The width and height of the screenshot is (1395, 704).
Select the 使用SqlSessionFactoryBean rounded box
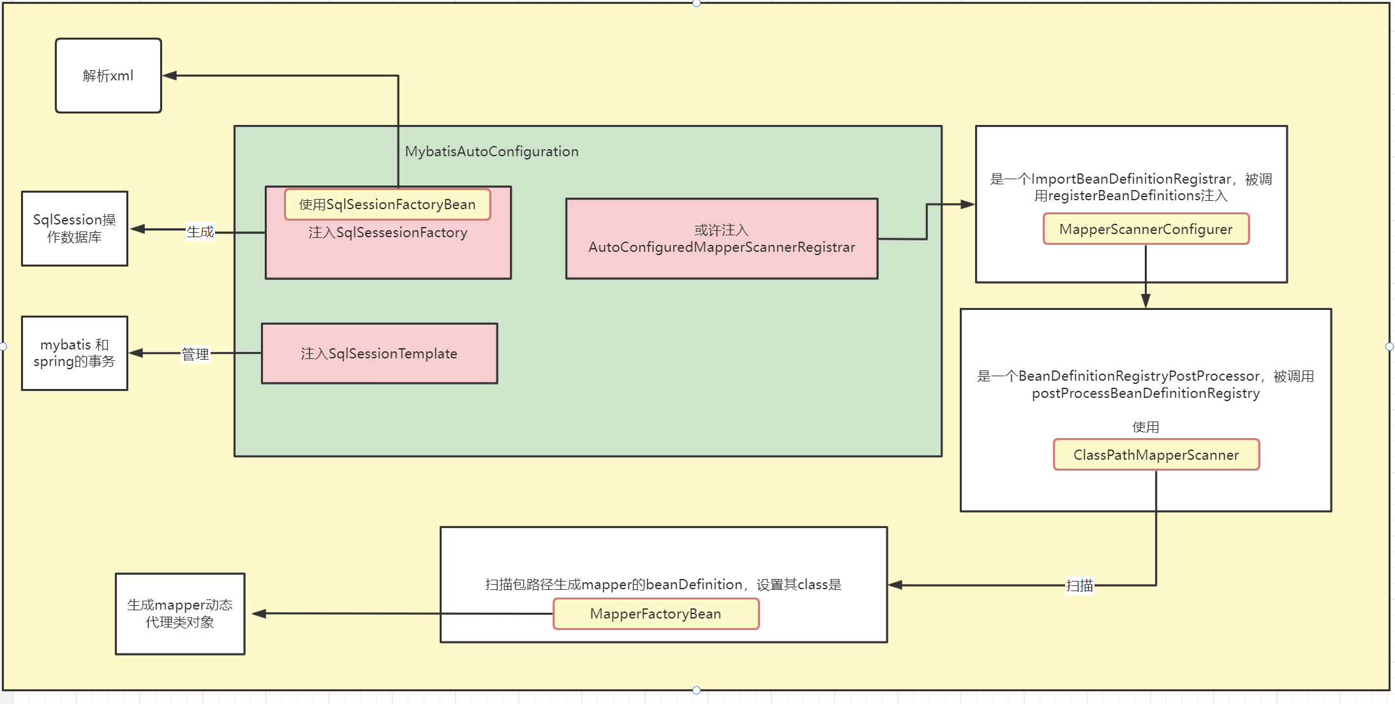(387, 204)
